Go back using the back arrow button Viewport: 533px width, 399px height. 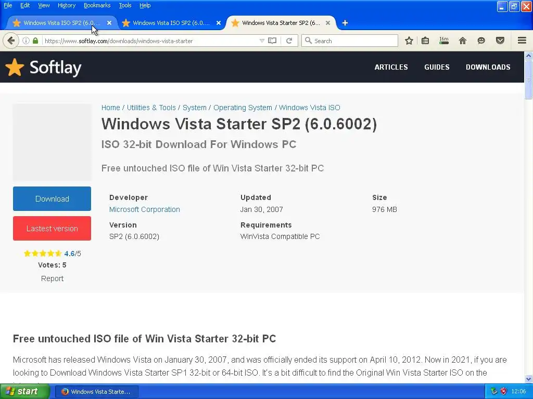[x=11, y=41]
